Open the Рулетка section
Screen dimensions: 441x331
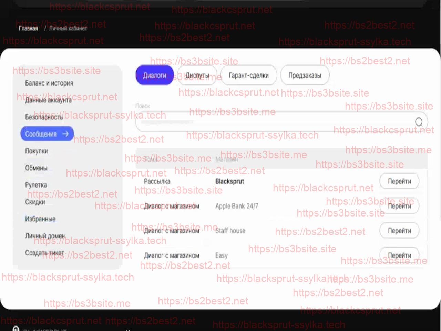tap(36, 185)
